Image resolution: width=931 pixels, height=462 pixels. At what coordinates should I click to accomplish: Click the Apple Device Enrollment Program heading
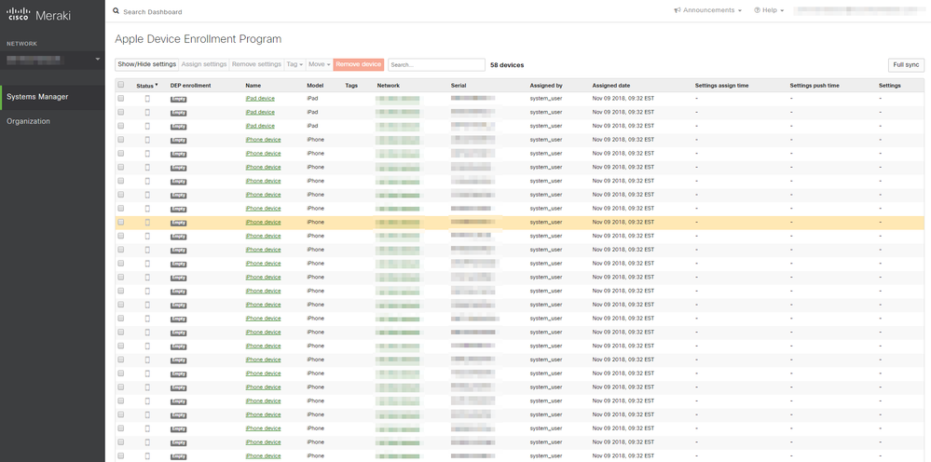click(198, 39)
